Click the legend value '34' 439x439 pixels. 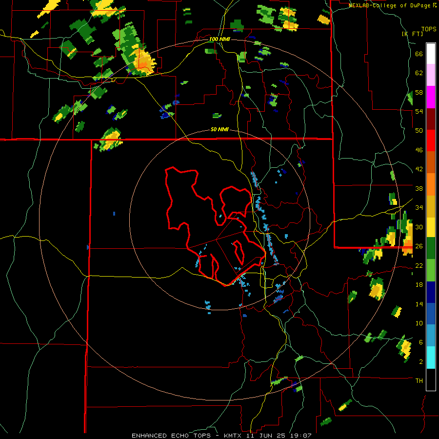coord(419,207)
